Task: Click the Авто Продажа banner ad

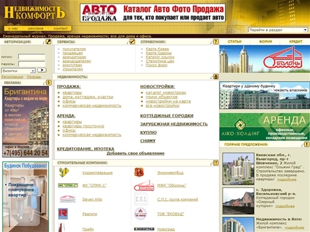Action: [153, 12]
